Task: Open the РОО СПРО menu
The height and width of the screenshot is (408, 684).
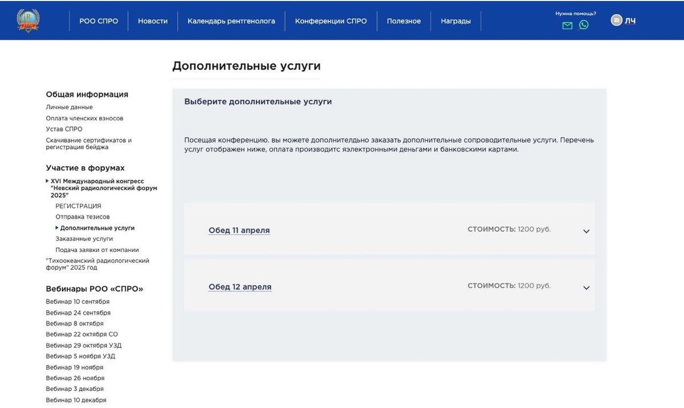Action: (x=99, y=21)
